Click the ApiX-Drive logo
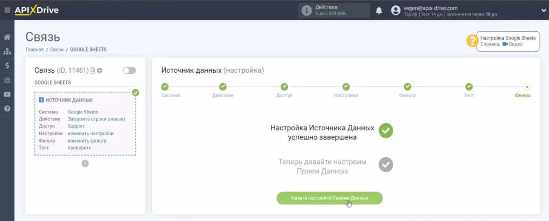Image resolution: width=549 pixels, height=221 pixels. tap(36, 10)
